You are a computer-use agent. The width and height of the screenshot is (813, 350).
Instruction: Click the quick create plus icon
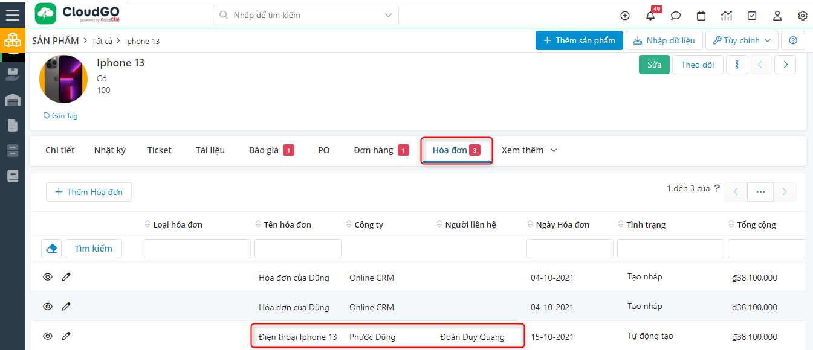pos(625,16)
